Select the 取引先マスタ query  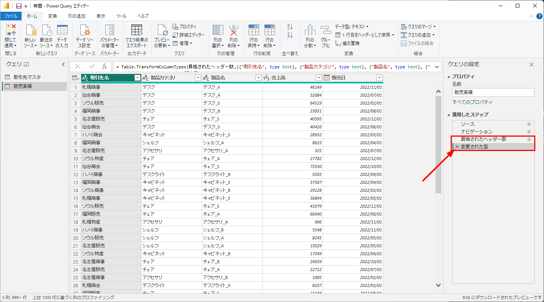tap(34, 77)
